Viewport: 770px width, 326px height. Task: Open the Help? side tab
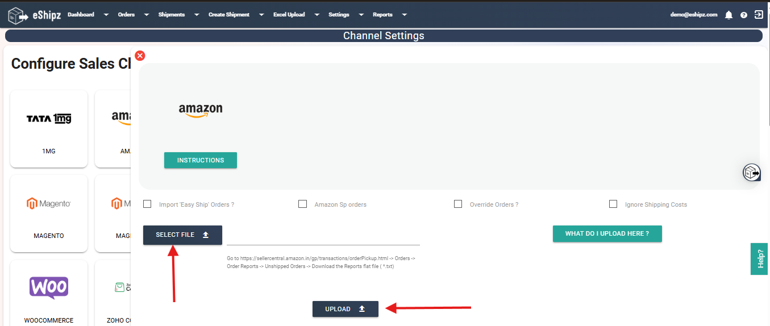[760, 259]
